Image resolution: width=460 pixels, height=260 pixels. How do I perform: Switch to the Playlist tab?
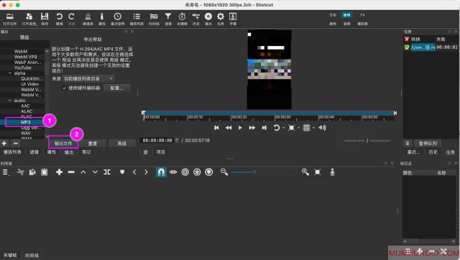click(12, 152)
